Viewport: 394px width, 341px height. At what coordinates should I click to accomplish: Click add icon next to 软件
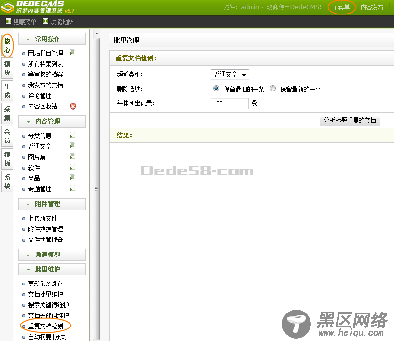tap(72, 167)
